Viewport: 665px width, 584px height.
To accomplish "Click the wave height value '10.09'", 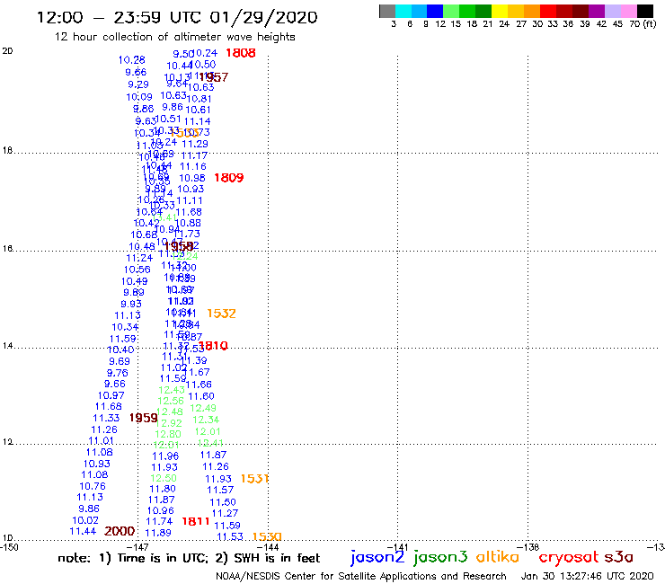I will [x=139, y=97].
